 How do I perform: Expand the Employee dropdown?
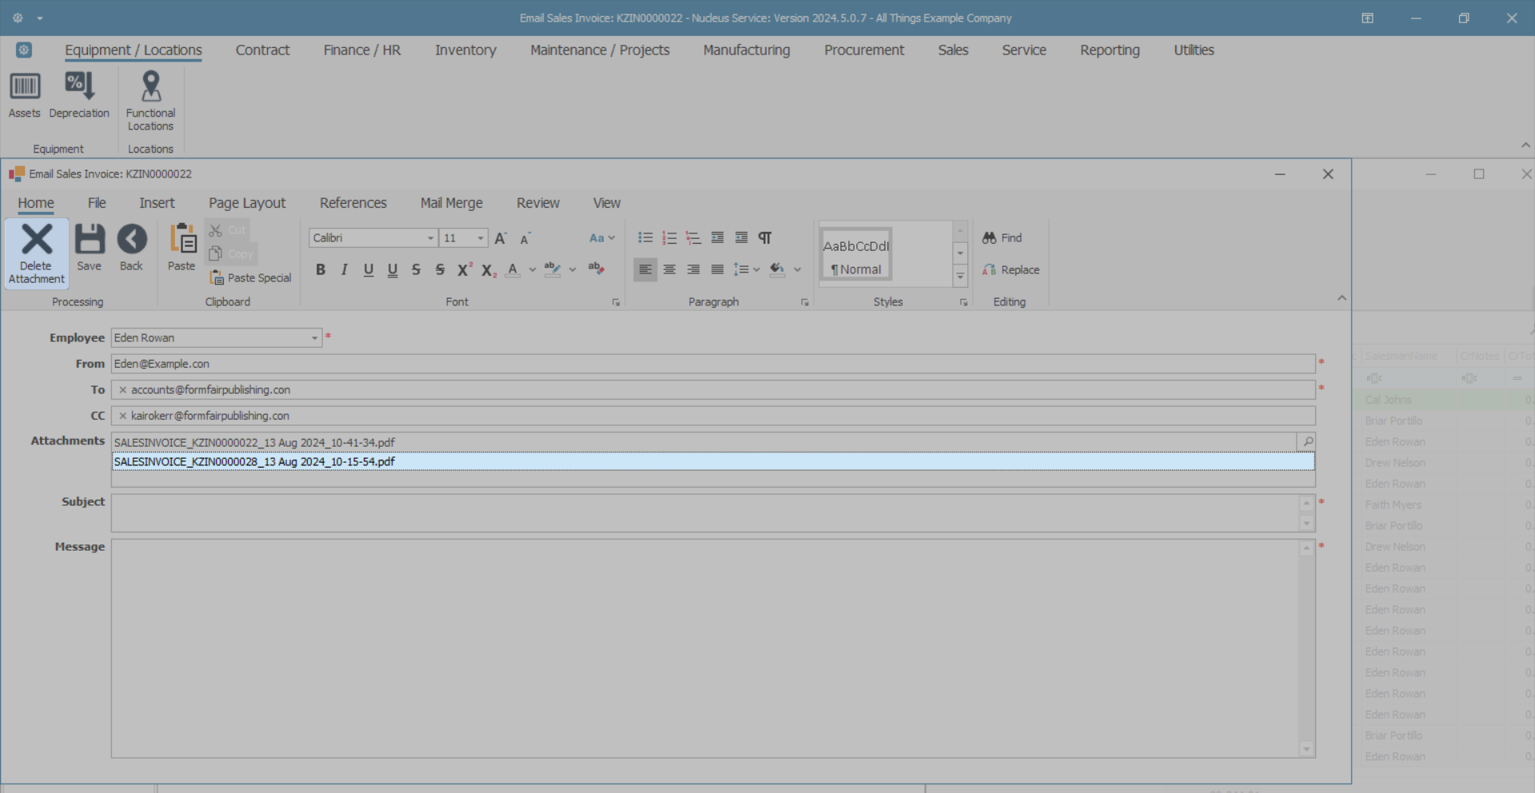[x=314, y=338]
